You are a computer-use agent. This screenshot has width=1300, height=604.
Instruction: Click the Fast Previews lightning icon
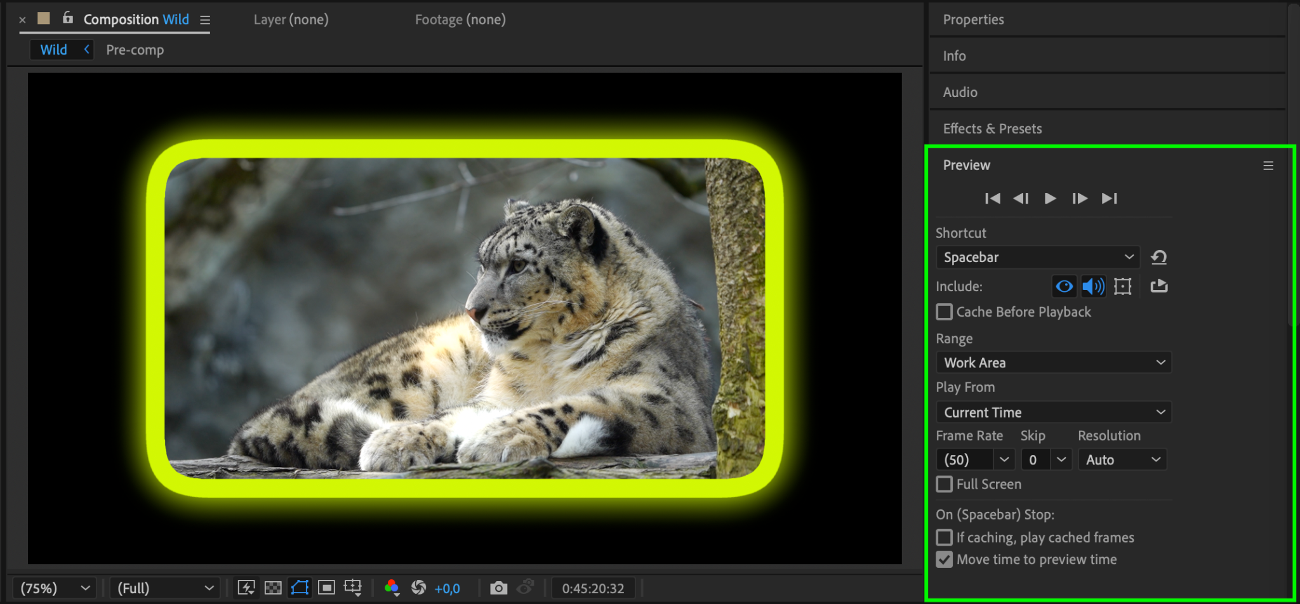pyautogui.click(x=246, y=588)
